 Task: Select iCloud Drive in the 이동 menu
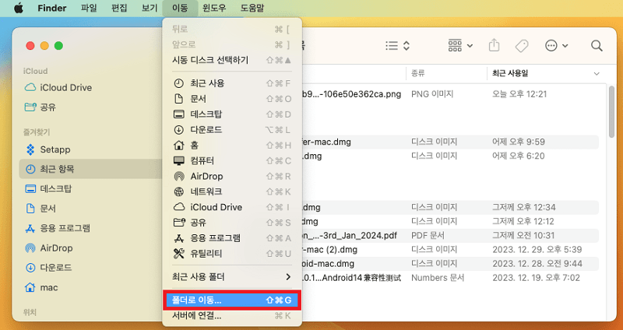[232, 207]
